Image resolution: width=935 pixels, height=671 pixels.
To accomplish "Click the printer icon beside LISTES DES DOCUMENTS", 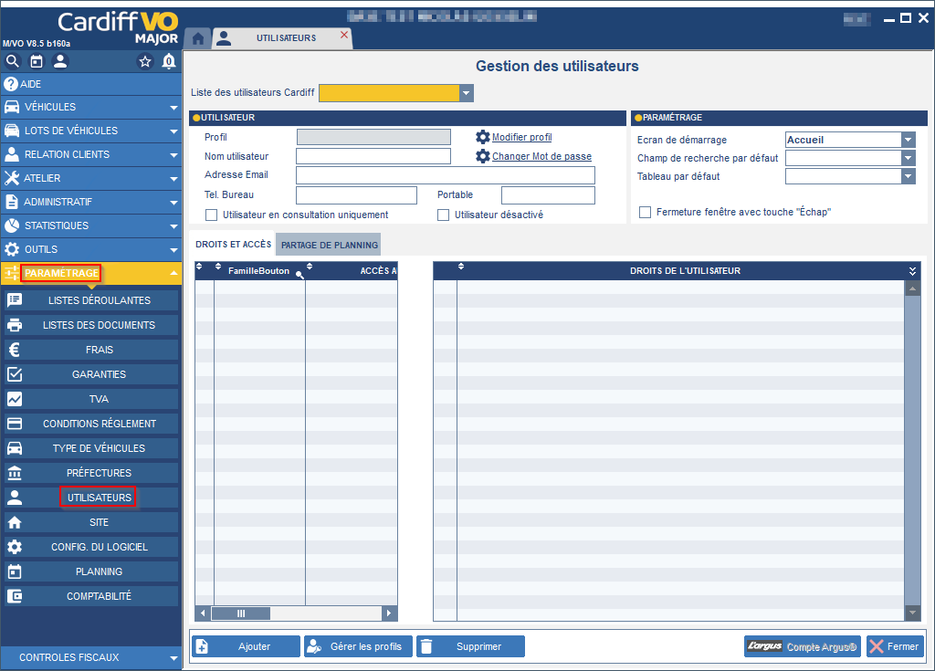I will pyautogui.click(x=15, y=325).
